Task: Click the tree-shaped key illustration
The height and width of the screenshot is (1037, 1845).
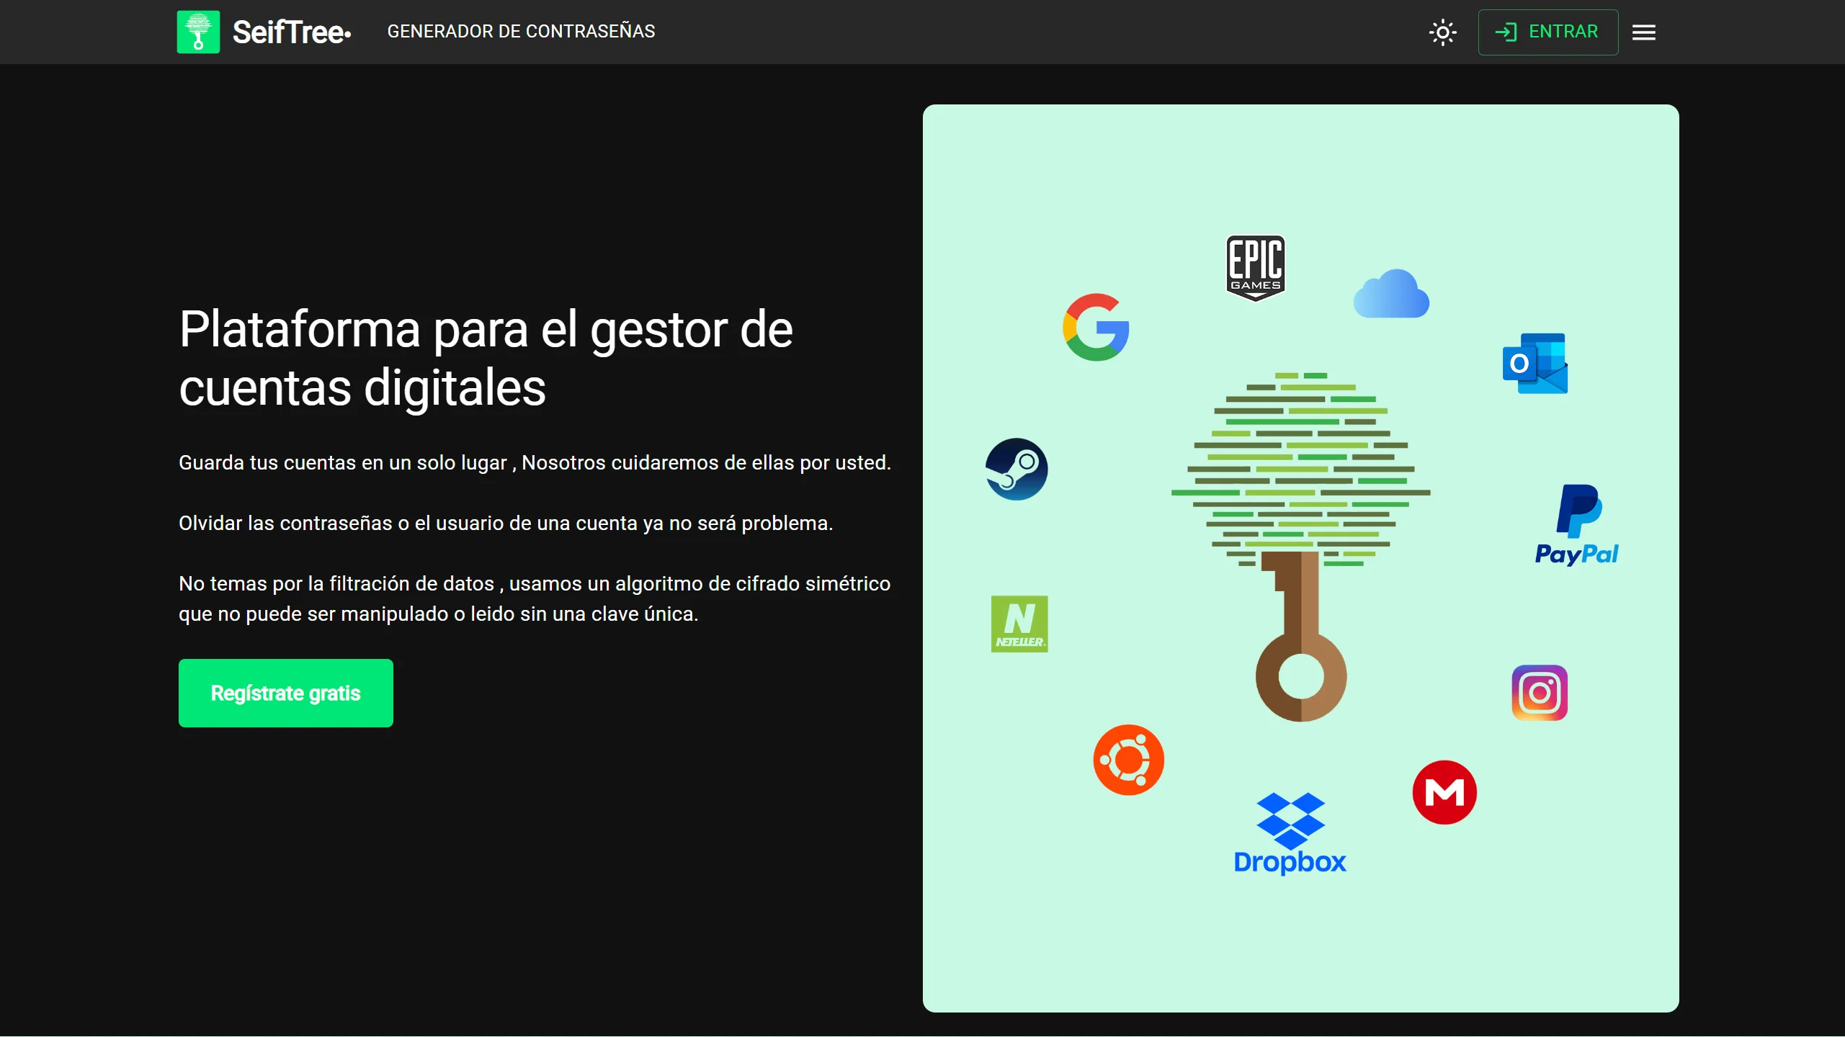Action: point(1301,547)
